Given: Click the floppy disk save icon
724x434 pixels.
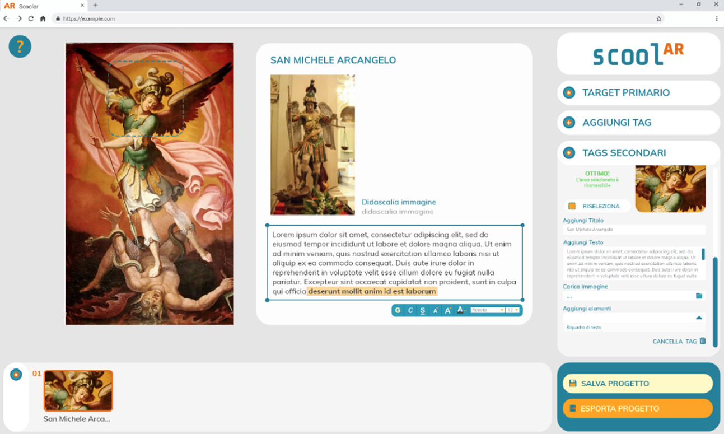Looking at the screenshot, I should point(573,384).
